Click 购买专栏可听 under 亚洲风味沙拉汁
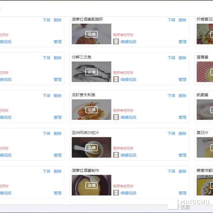 pyautogui.click(x=123, y=148)
